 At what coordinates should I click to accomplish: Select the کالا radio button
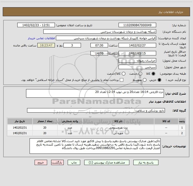click(153, 74)
